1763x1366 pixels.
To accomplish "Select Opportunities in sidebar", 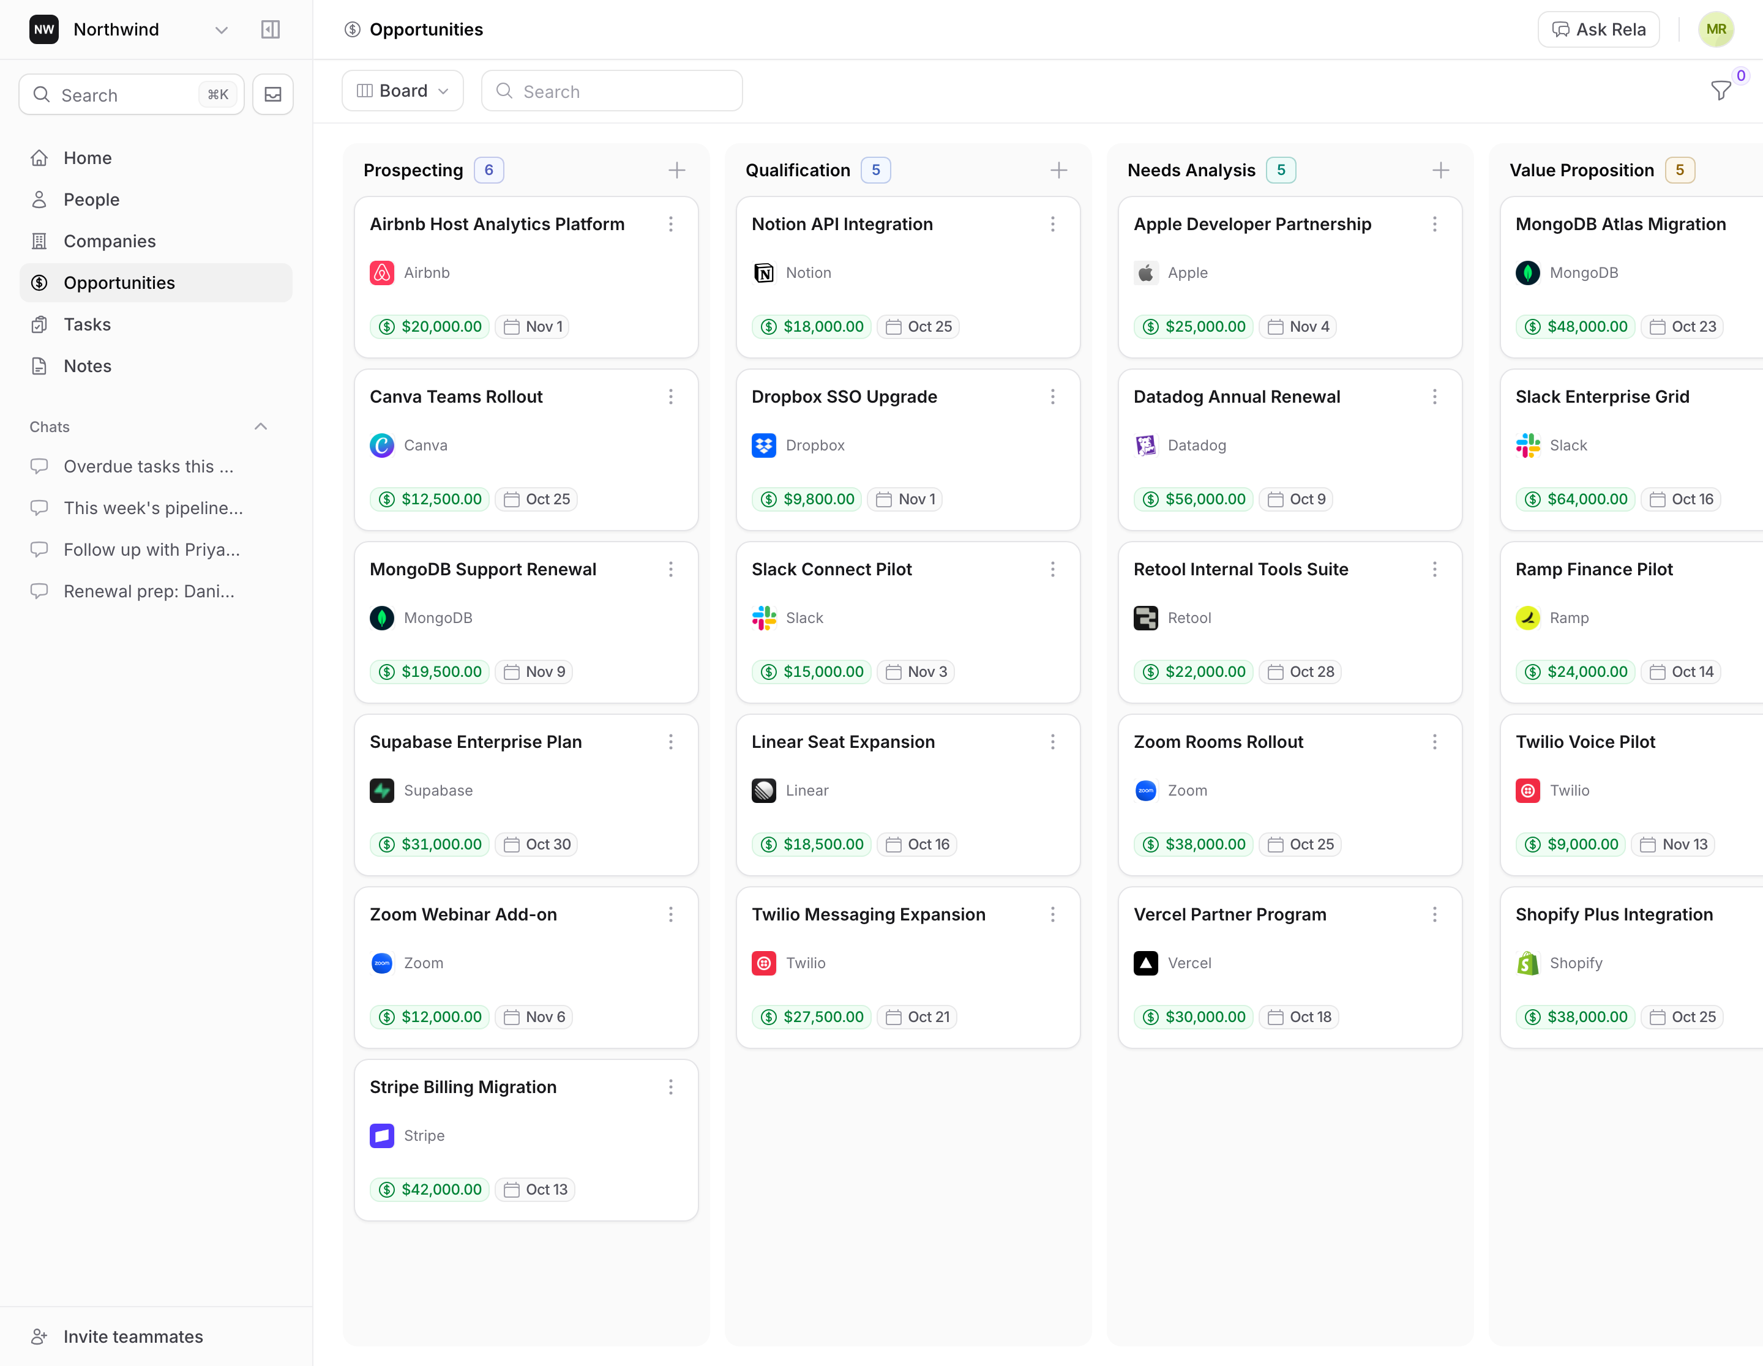I will click(156, 282).
